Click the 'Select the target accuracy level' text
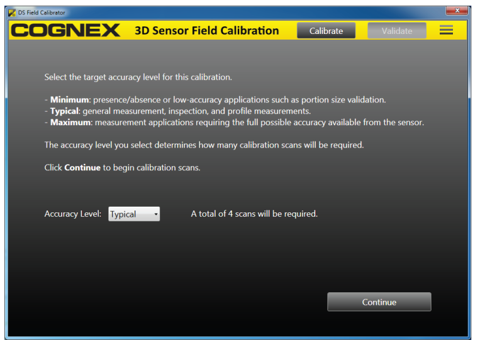 click(138, 77)
